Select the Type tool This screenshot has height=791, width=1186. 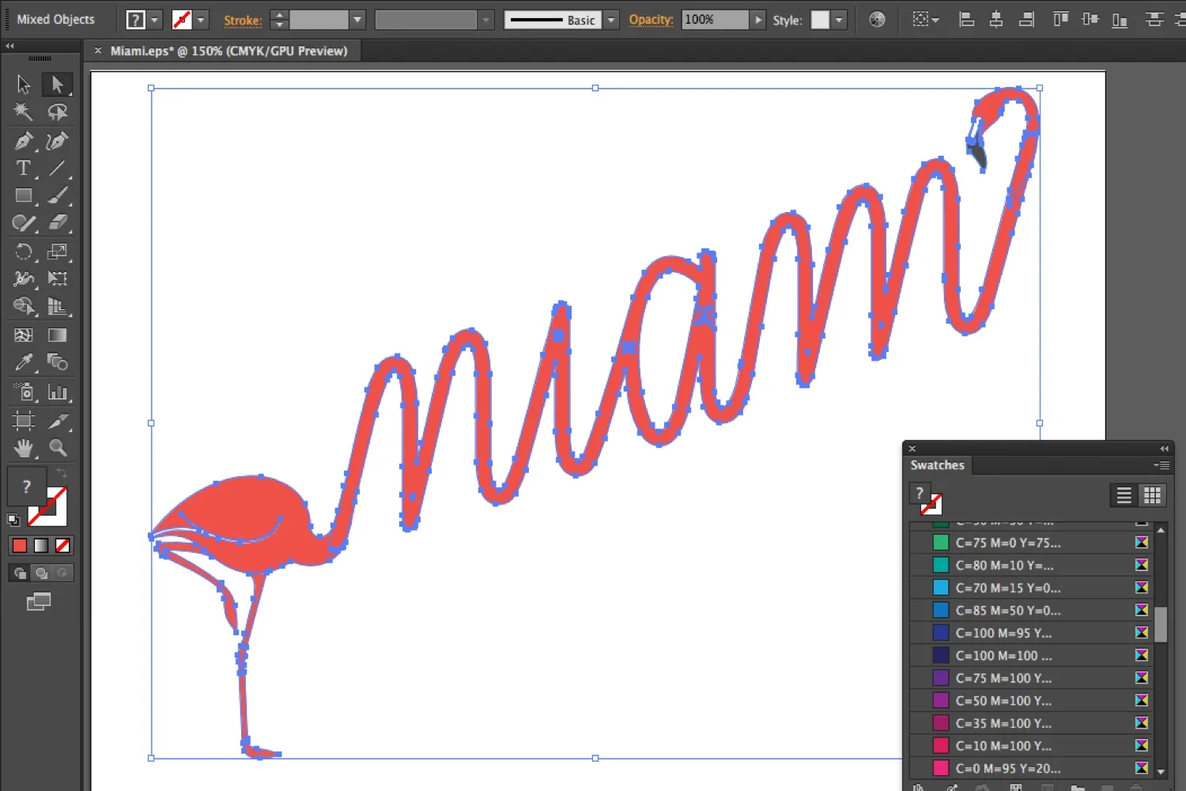[x=23, y=168]
